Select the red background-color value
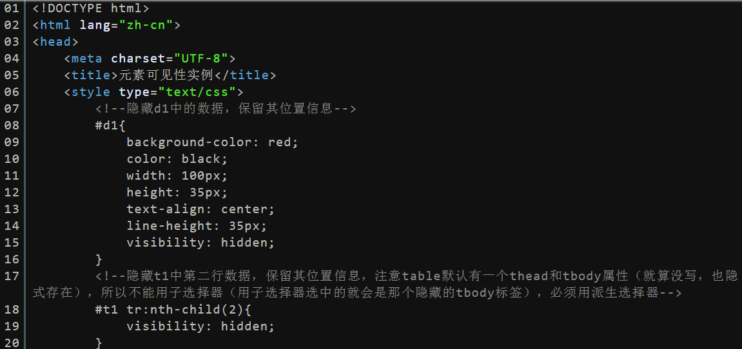Image resolution: width=742 pixels, height=349 pixels. [x=280, y=142]
